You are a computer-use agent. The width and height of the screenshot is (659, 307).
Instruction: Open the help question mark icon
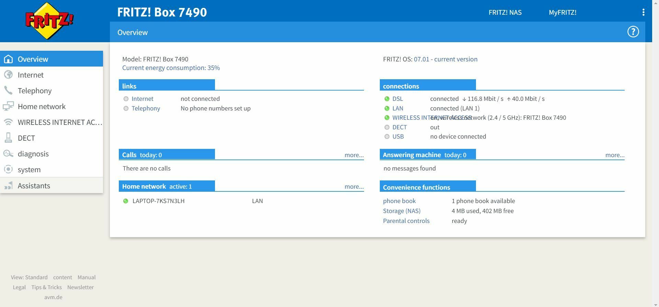click(x=633, y=32)
